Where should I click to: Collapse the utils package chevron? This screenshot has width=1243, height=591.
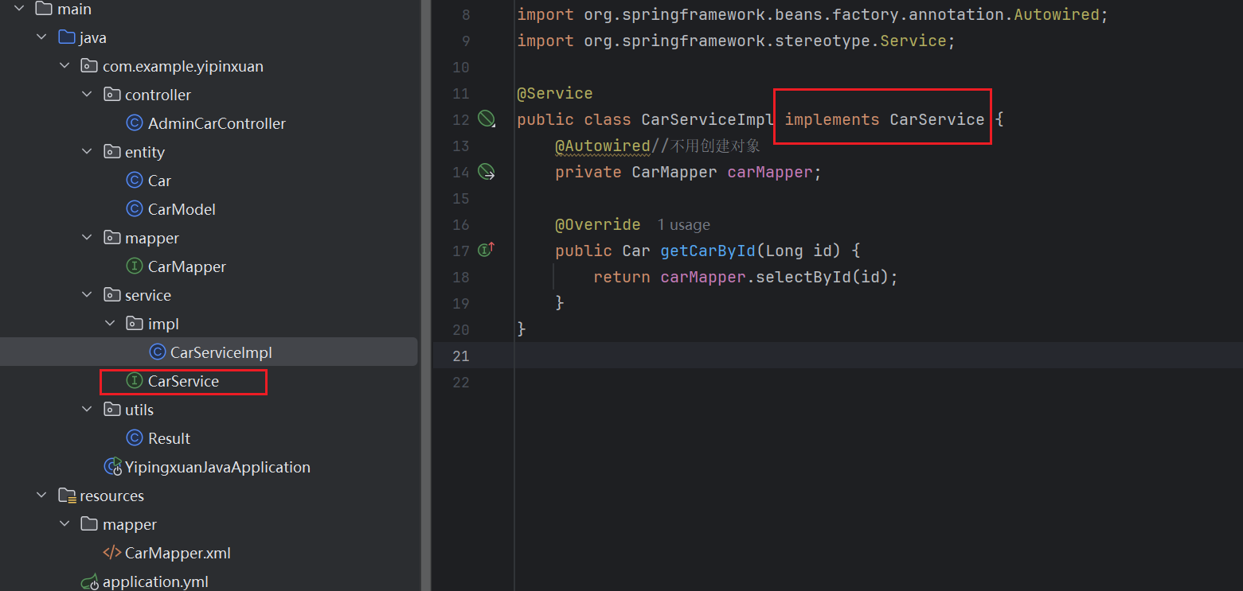[87, 410]
